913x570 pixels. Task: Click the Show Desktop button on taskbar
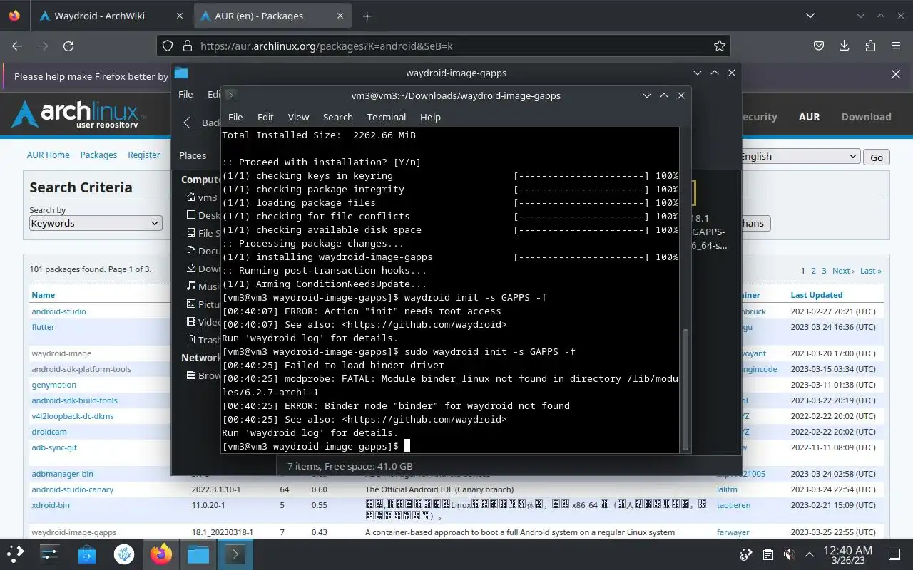click(894, 554)
